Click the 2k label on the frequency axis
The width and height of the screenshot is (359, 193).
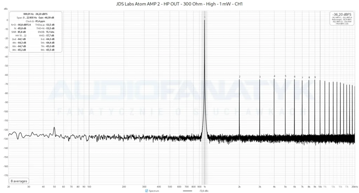239,187
